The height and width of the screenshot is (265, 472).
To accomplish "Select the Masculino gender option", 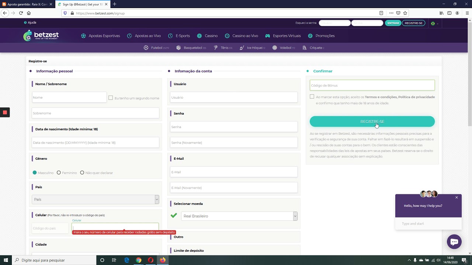I will pos(35,173).
